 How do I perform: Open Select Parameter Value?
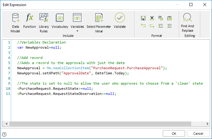pos(99,23)
